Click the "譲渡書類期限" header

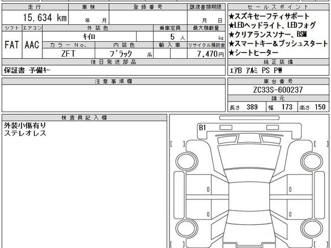[206, 7]
